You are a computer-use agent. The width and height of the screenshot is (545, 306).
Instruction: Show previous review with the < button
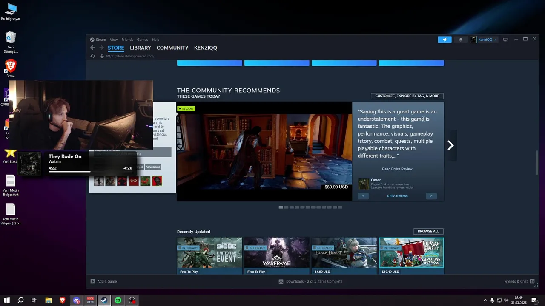tap(363, 196)
